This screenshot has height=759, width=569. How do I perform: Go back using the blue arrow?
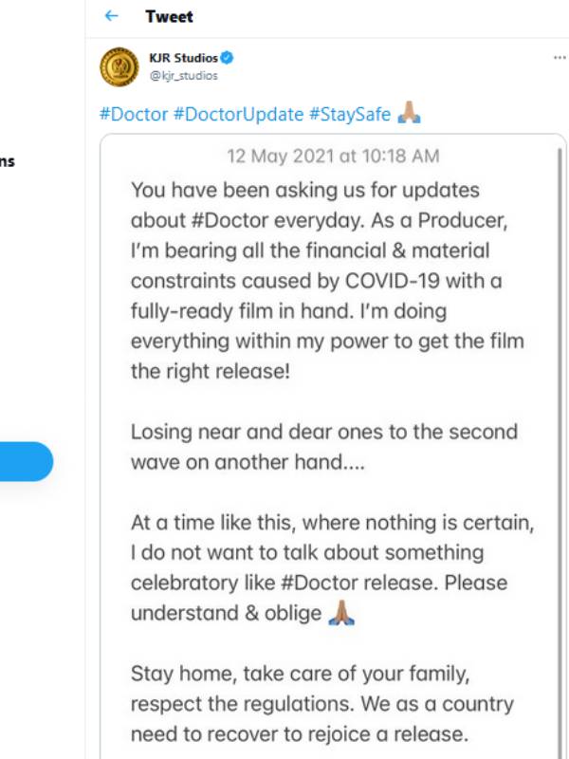point(111,16)
